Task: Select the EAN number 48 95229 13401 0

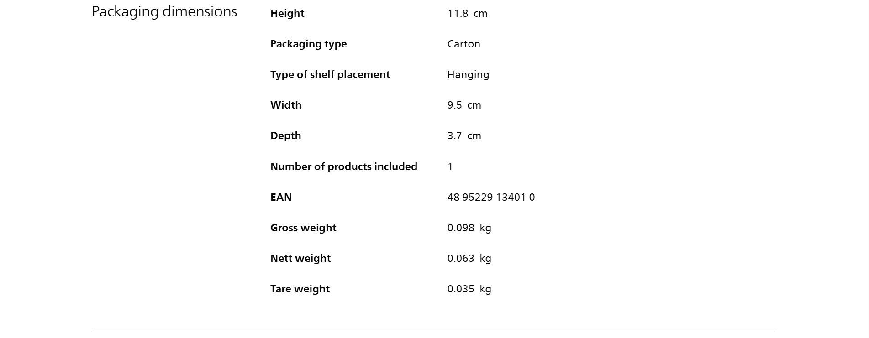Action: [491, 198]
